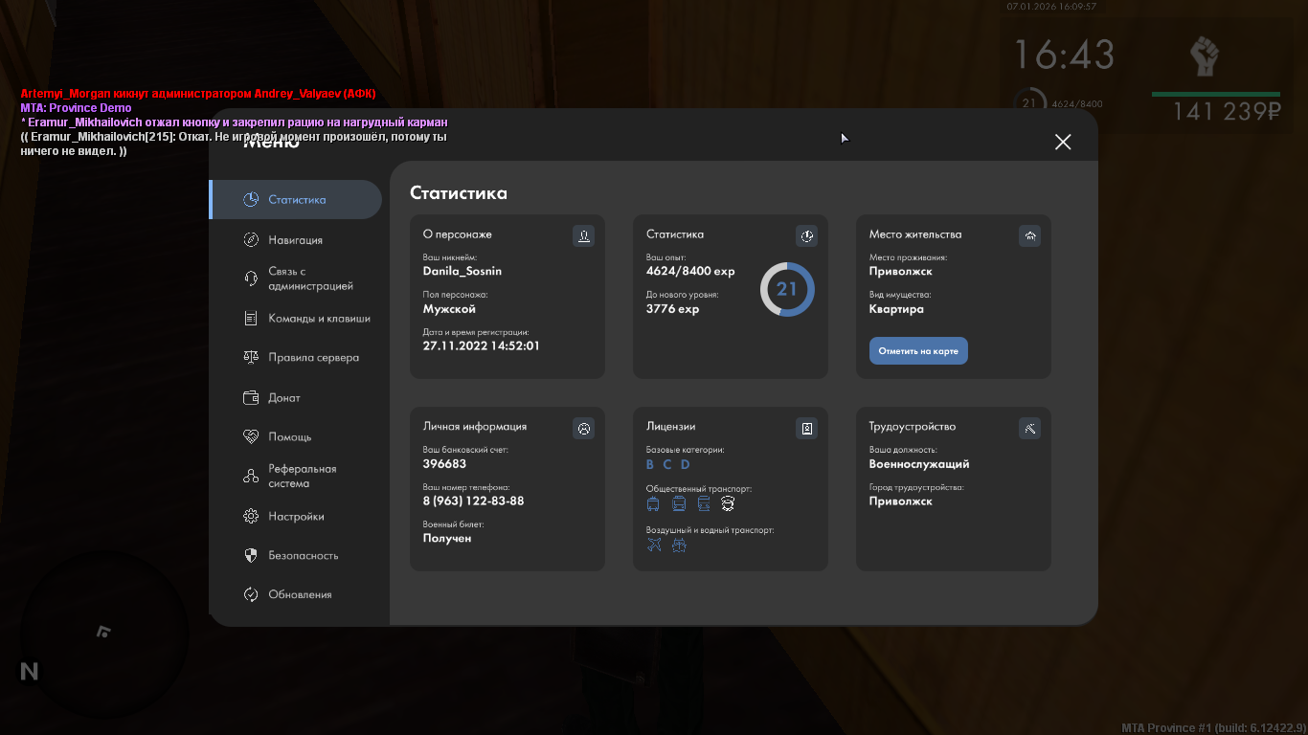Select the Безопасность menu item

pos(303,556)
